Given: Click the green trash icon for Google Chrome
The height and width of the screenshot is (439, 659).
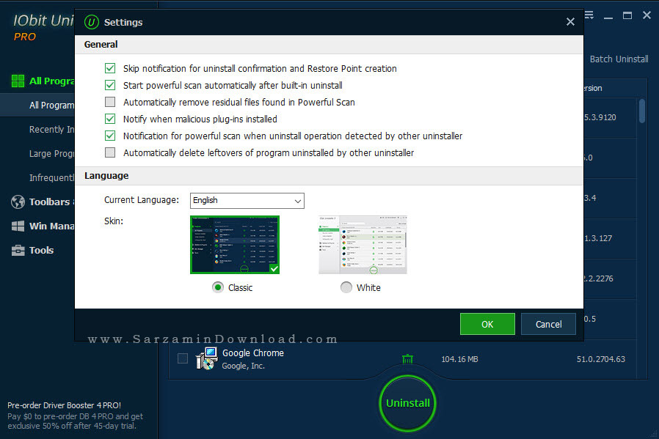Looking at the screenshot, I should click(x=408, y=359).
